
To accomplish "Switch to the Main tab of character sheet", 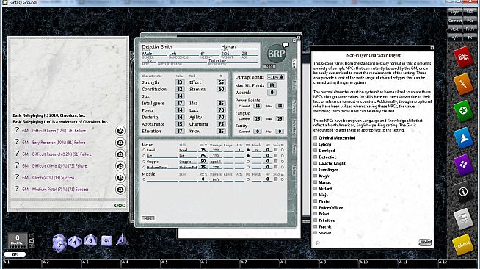I will [x=294, y=63].
